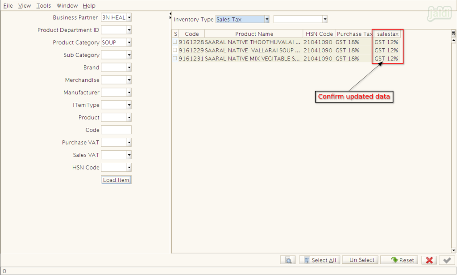Screen dimensions: 457x275
Task: Open the empty dropdown beside Inventory Type
Action: point(325,19)
